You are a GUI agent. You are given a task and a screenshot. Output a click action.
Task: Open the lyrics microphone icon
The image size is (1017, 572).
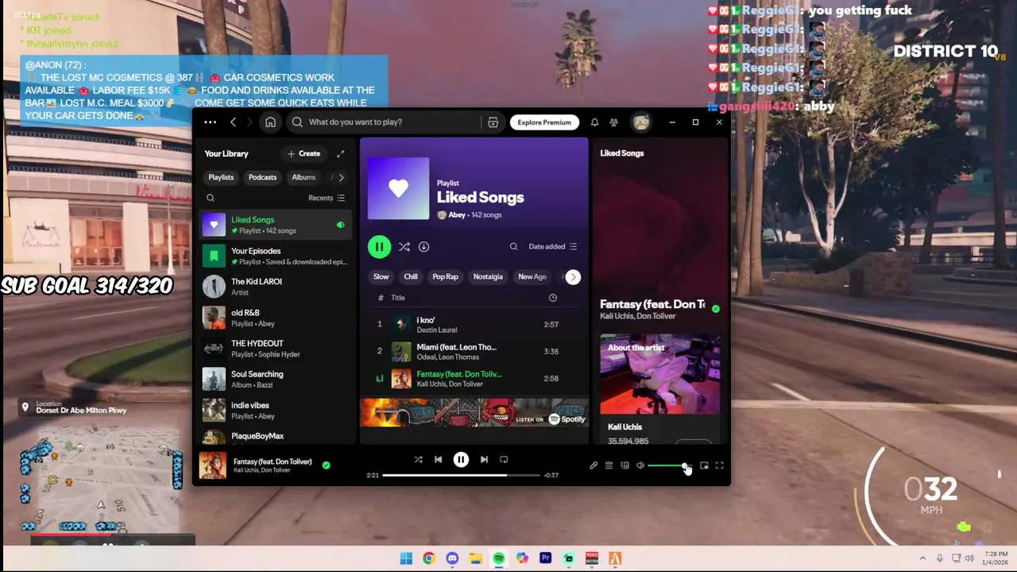593,466
